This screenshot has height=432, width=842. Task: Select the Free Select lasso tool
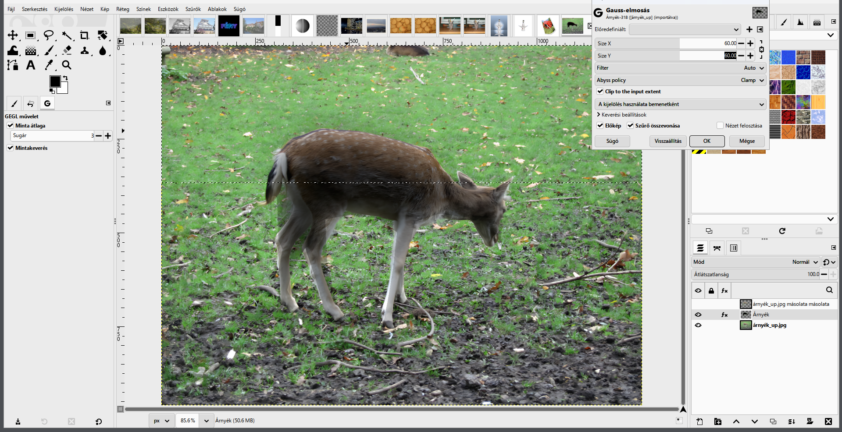pos(49,35)
